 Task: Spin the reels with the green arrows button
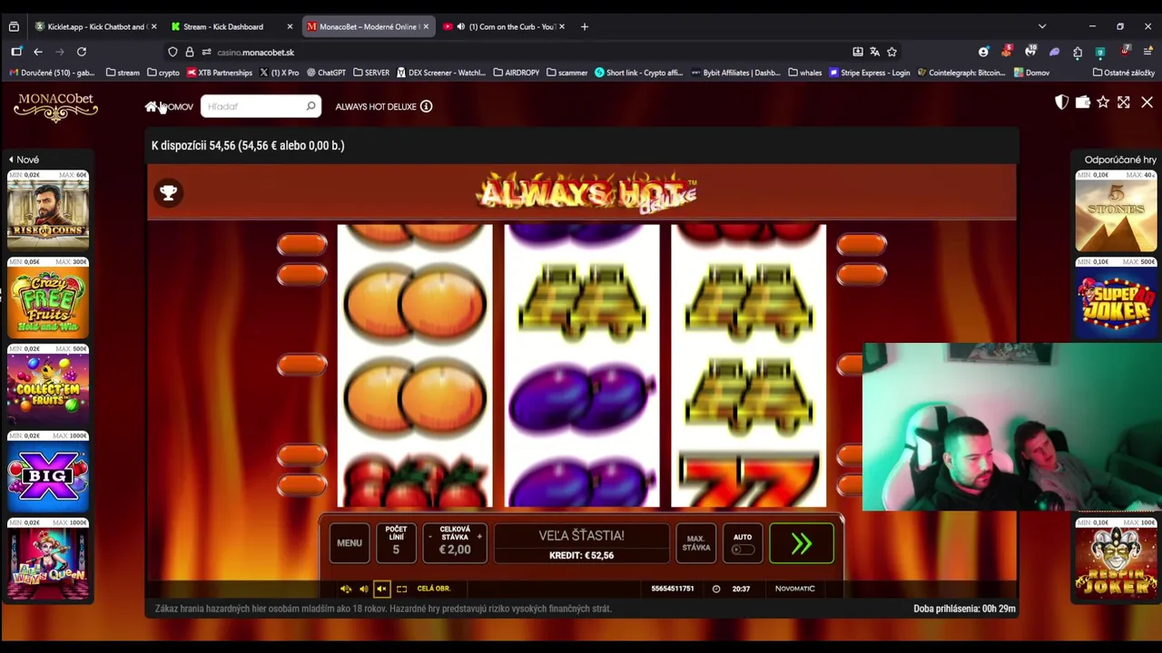coord(801,543)
